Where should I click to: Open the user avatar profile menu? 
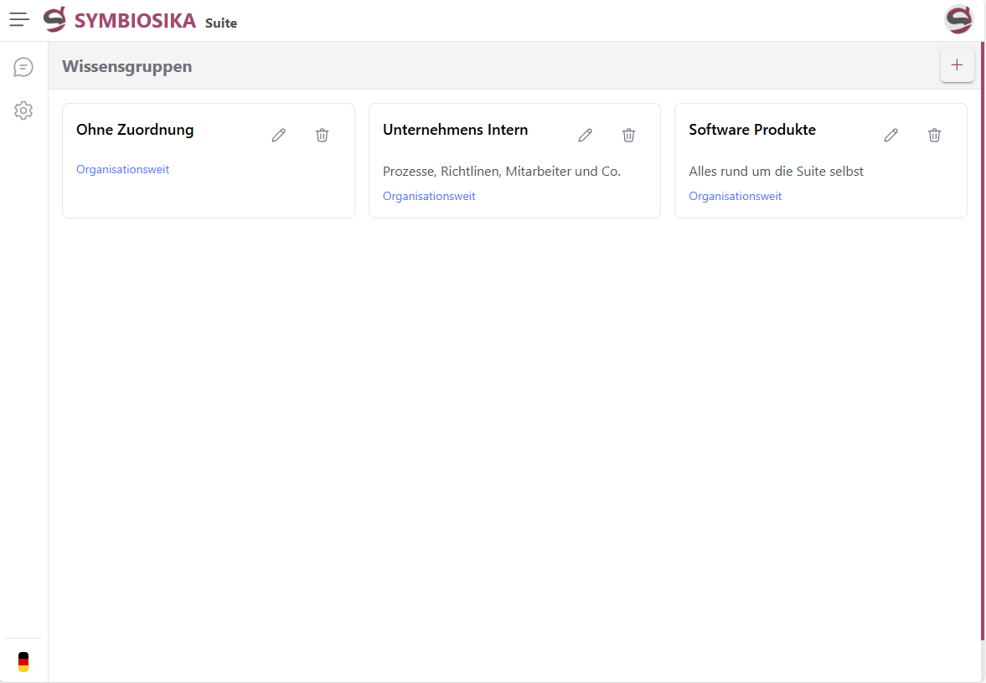[x=958, y=19]
